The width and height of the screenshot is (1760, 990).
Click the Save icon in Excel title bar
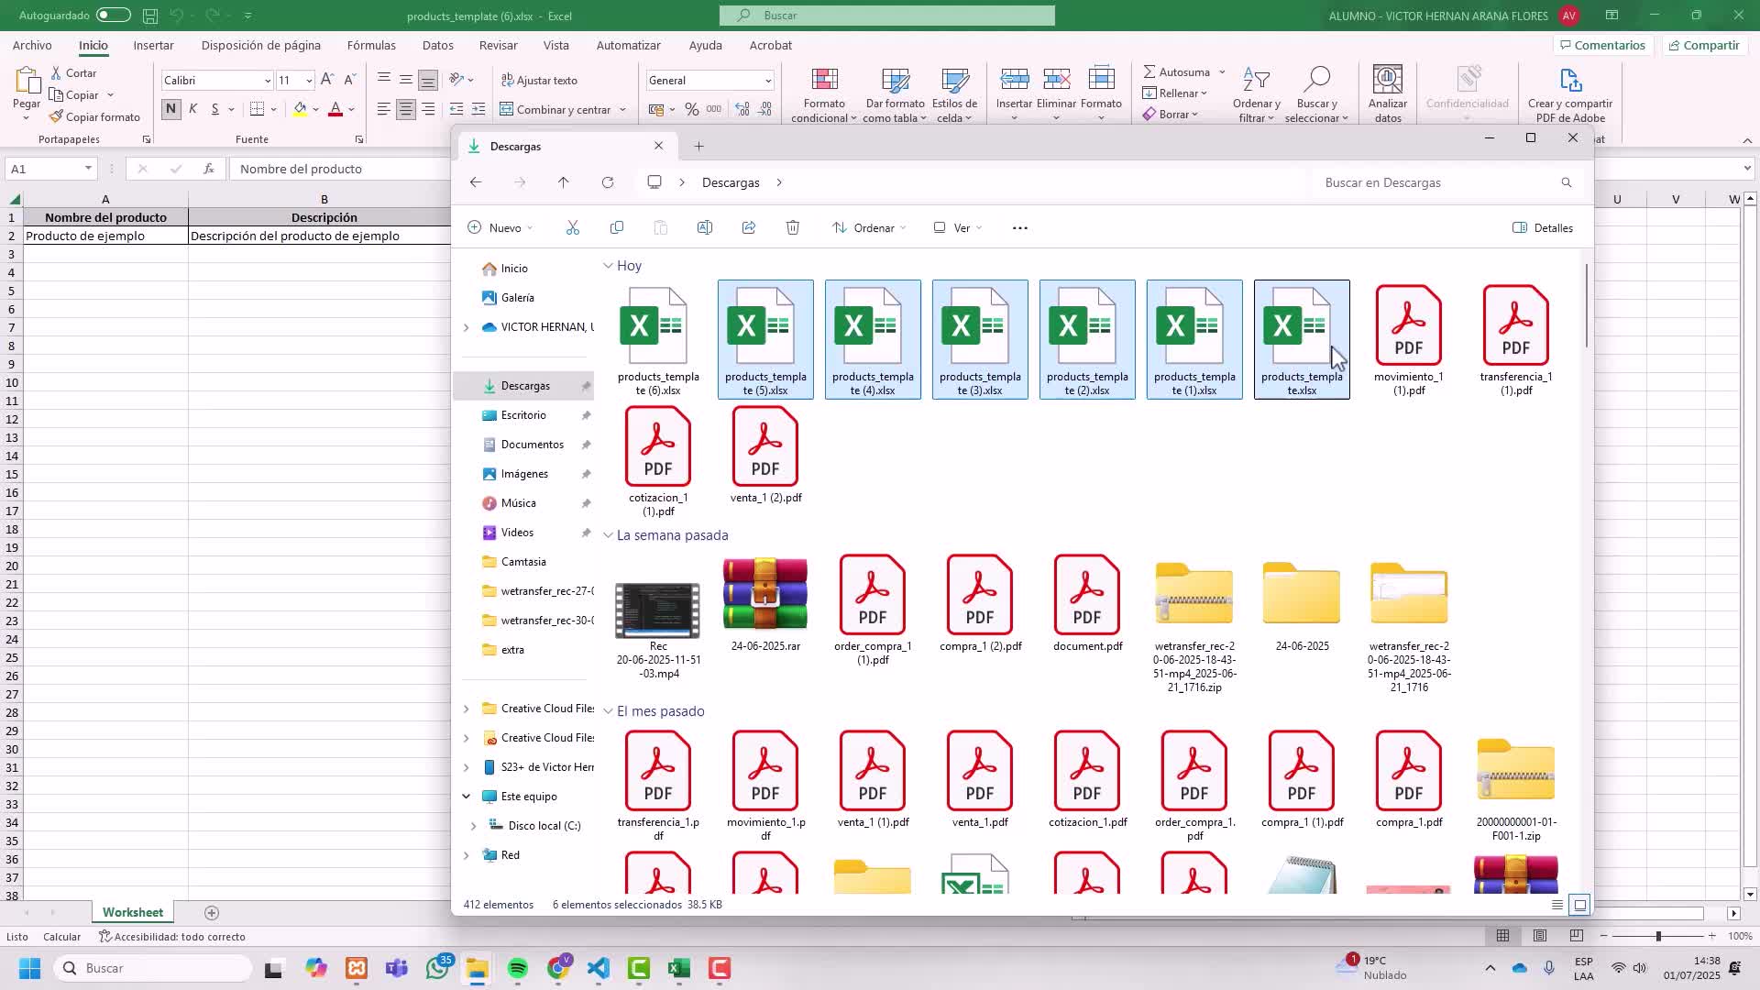click(150, 16)
